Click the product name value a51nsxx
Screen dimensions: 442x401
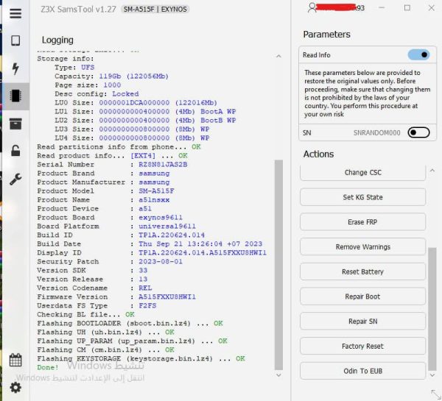(154, 200)
